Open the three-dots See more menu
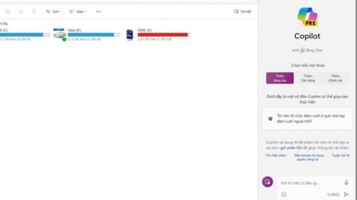 click(98, 12)
